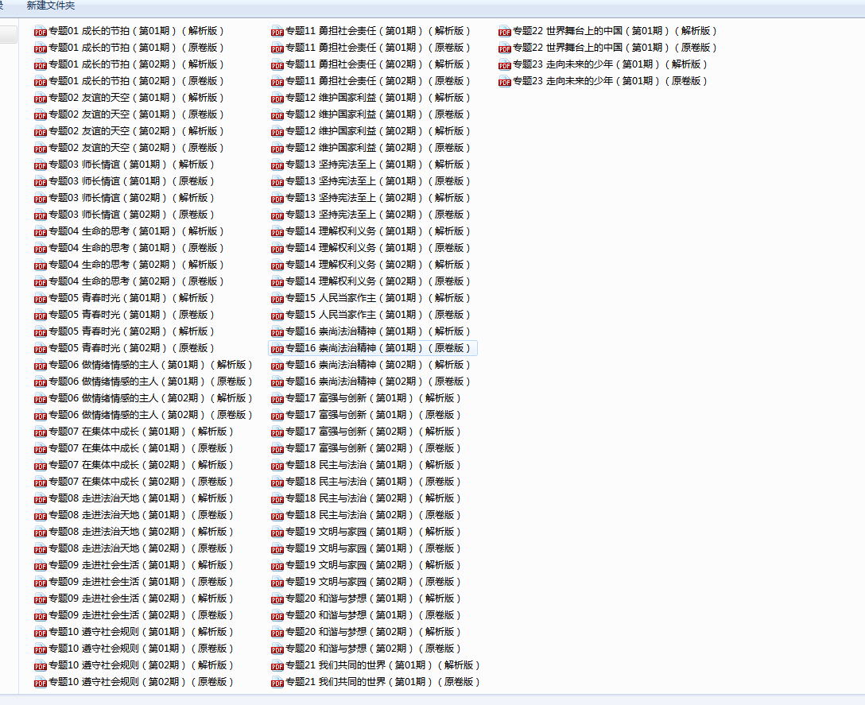
Task: Click PDF icon of 专题10 遵守社会规则（第02期）（原卷版）
Action: click(41, 683)
